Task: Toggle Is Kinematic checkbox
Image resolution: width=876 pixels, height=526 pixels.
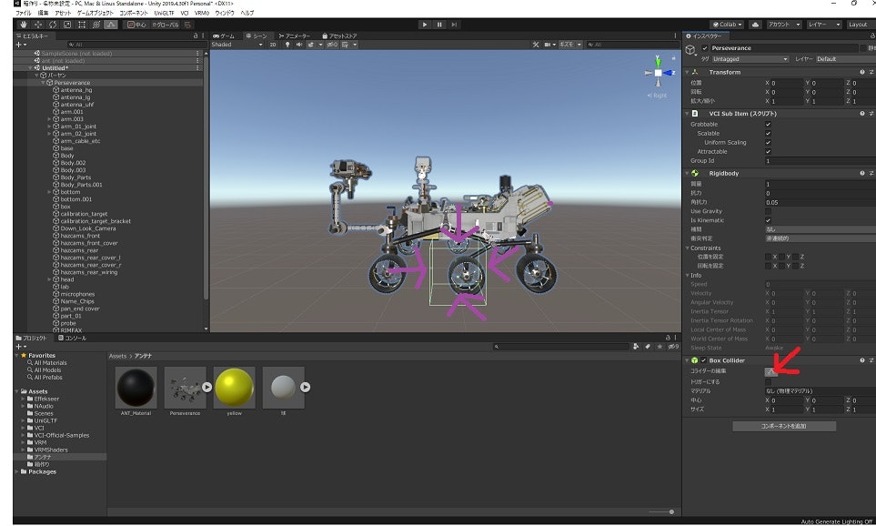Action: click(768, 220)
